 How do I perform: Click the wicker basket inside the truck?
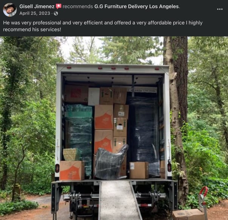point(70,154)
